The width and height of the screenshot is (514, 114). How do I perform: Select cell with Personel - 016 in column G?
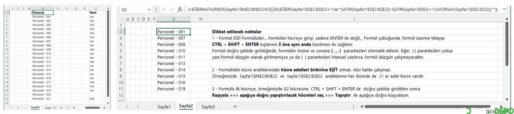pos(174,83)
